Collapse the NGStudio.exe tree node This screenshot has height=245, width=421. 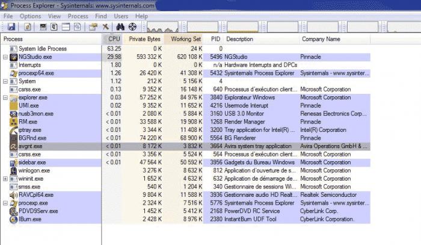(x=5, y=57)
